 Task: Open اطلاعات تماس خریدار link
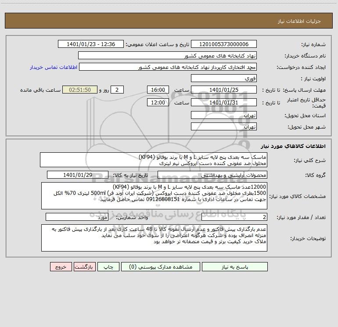tap(54, 67)
